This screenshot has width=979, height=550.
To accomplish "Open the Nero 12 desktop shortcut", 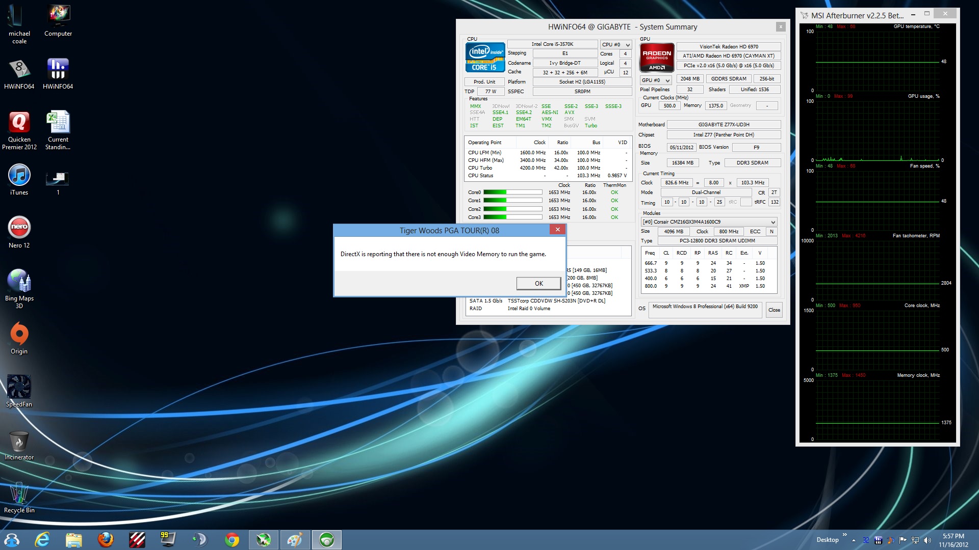I will (19, 232).
